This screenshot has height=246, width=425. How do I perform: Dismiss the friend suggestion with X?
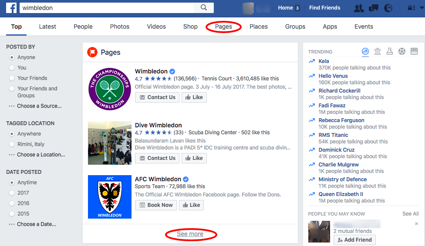(416, 223)
